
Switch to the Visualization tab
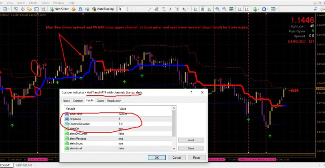click(114, 101)
